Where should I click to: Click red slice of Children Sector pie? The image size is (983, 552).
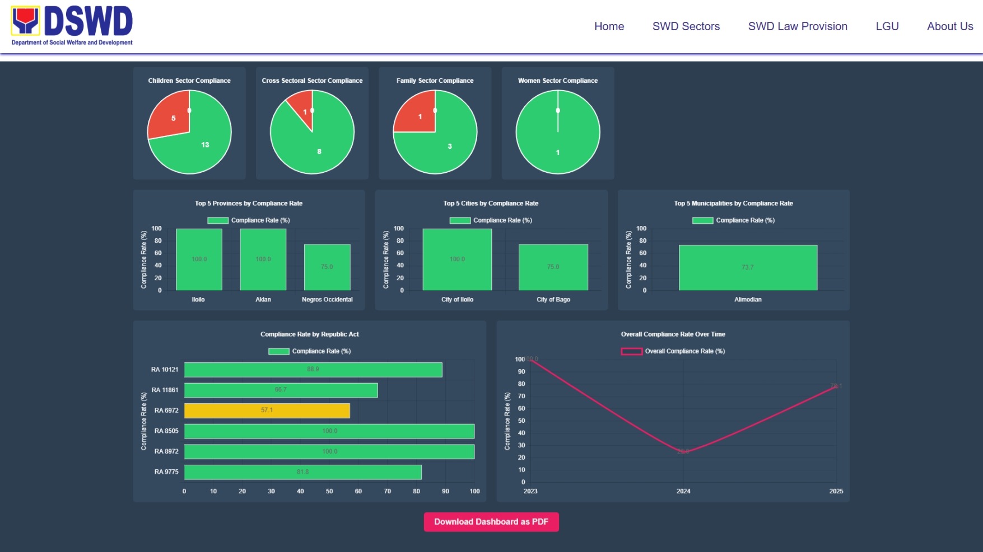coord(168,116)
